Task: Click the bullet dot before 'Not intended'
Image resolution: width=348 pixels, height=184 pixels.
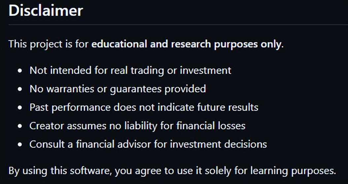Action: coord(20,71)
